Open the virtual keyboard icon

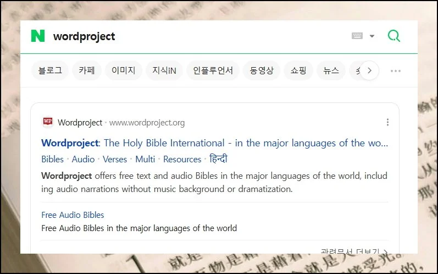tap(357, 36)
